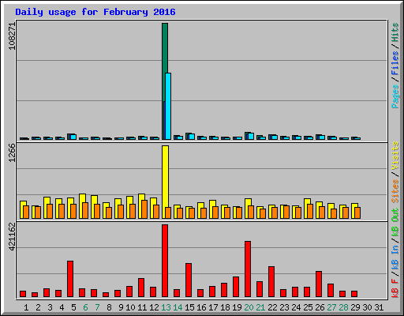Click the 'Sites' legend label
404x316 pixels.
pyautogui.click(x=395, y=191)
